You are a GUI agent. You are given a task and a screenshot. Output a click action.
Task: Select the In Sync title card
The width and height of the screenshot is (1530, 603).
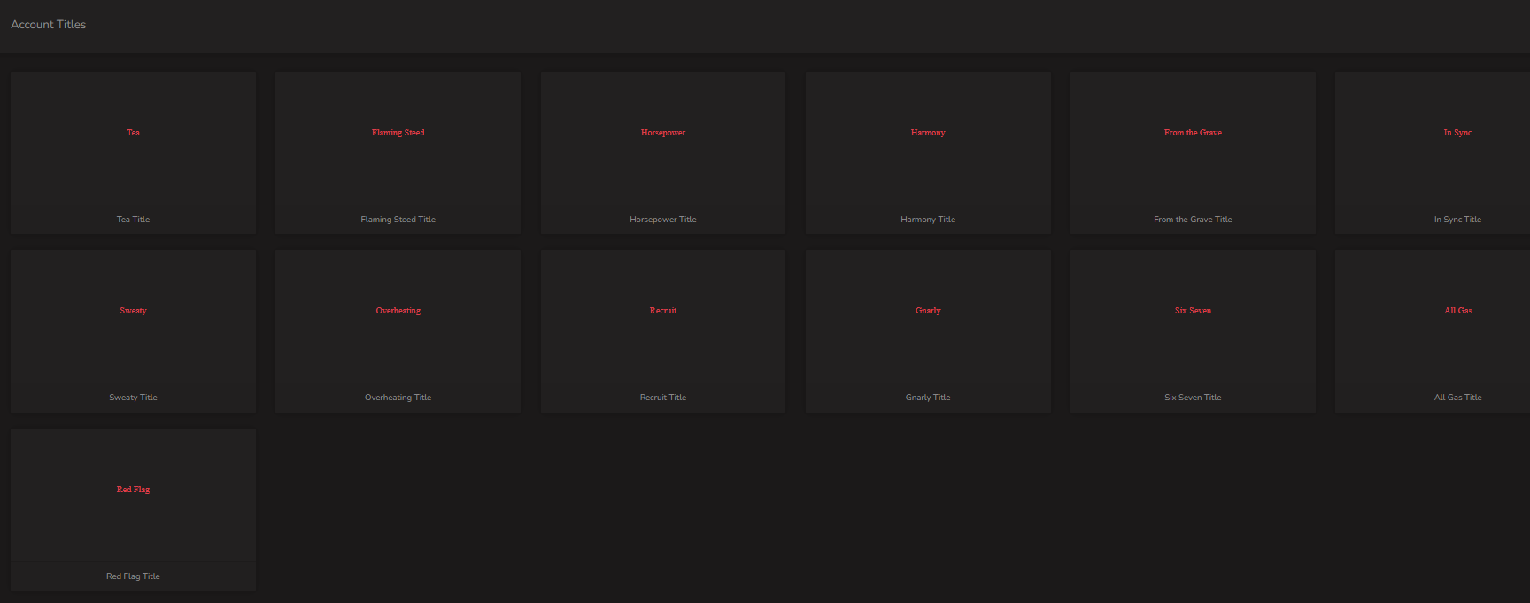coord(1433,152)
